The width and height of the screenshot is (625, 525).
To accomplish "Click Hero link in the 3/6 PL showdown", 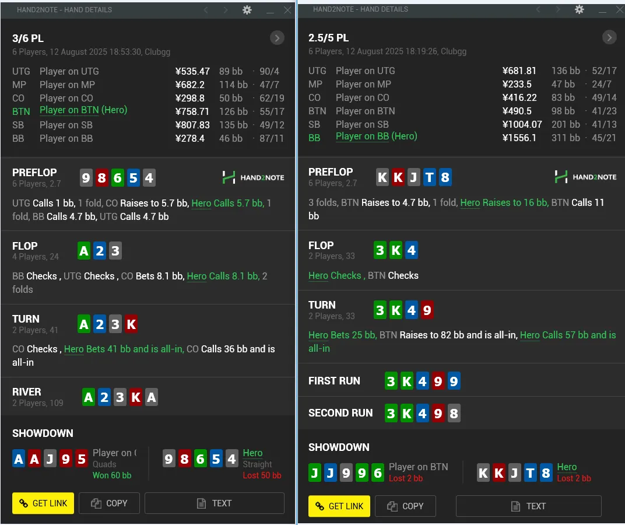I will (x=252, y=453).
